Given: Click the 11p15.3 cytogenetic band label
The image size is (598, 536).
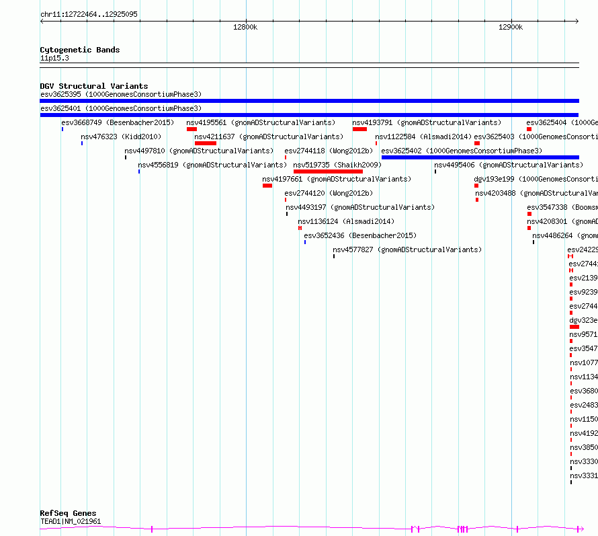Looking at the screenshot, I should click(54, 58).
